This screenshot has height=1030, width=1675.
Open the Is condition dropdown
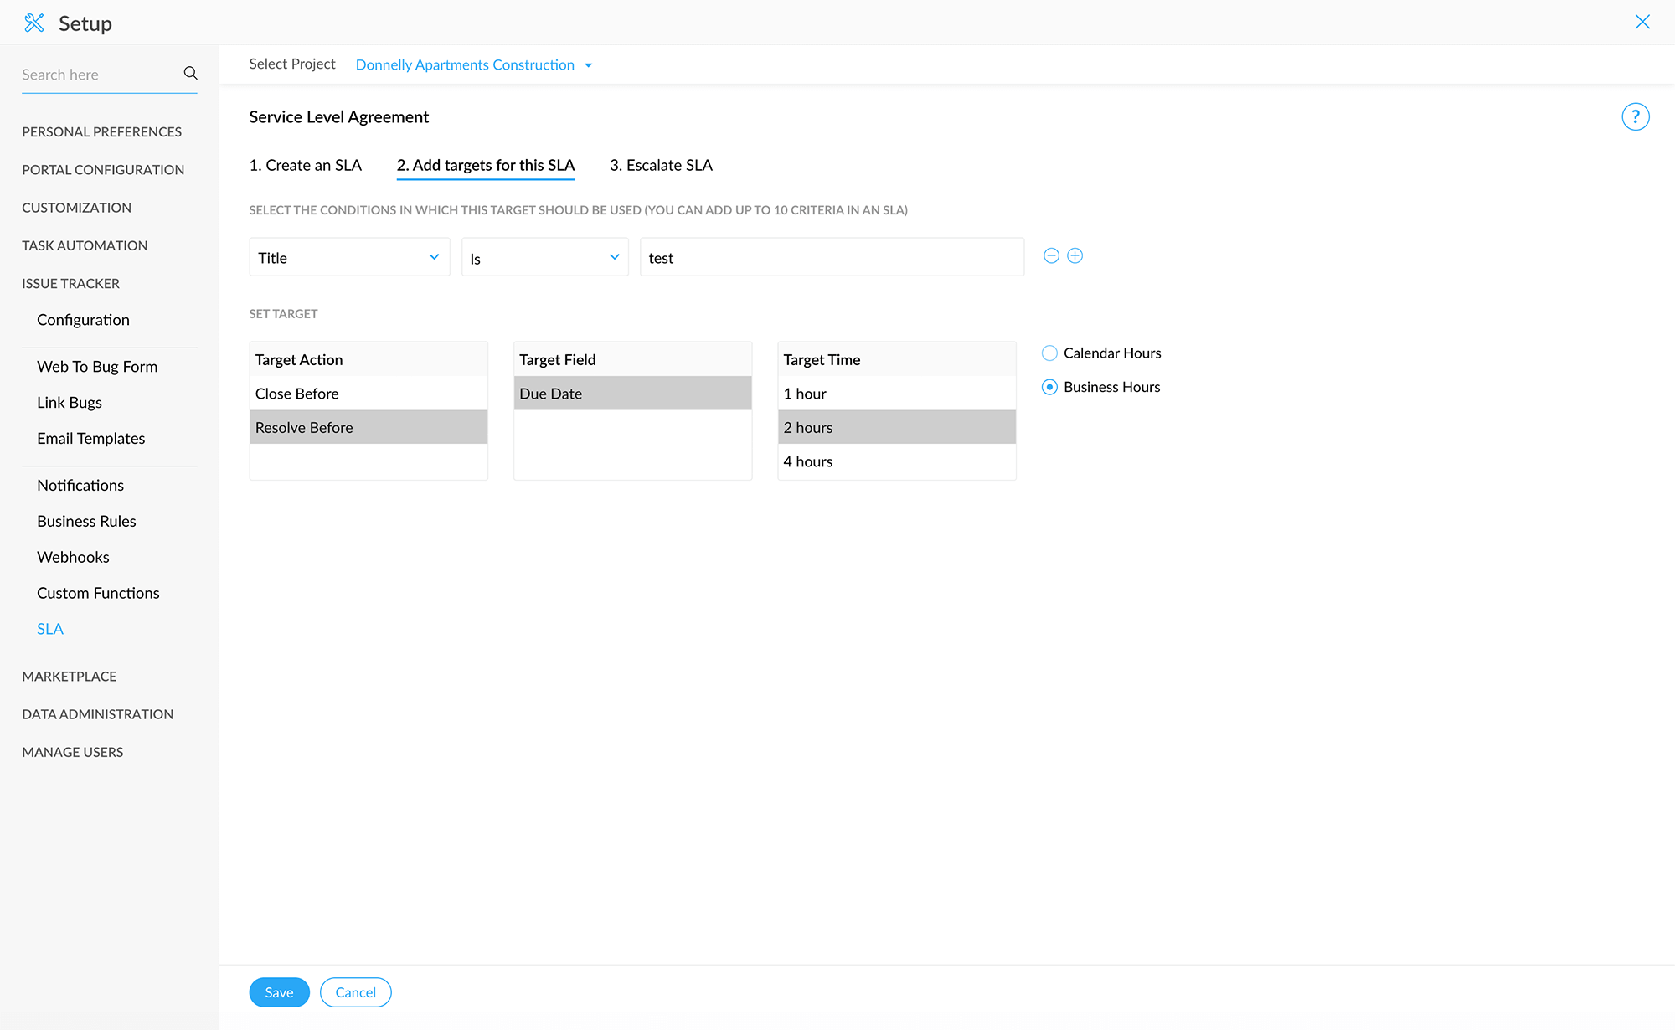544,258
